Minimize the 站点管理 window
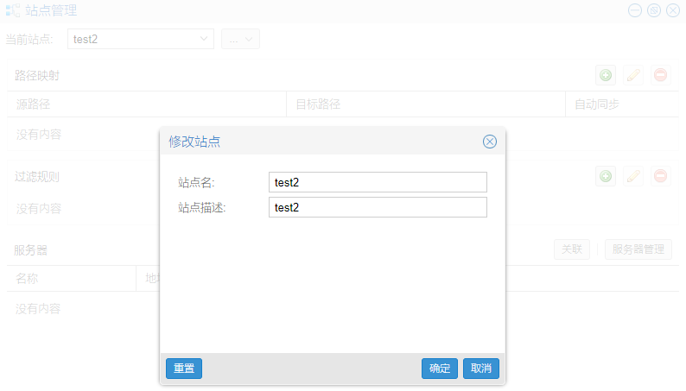686x391 pixels. click(x=635, y=10)
